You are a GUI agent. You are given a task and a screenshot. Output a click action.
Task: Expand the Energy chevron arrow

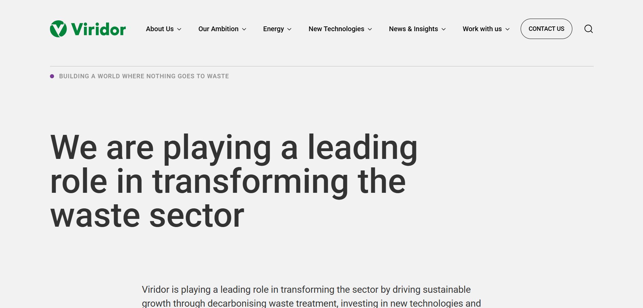(x=289, y=29)
